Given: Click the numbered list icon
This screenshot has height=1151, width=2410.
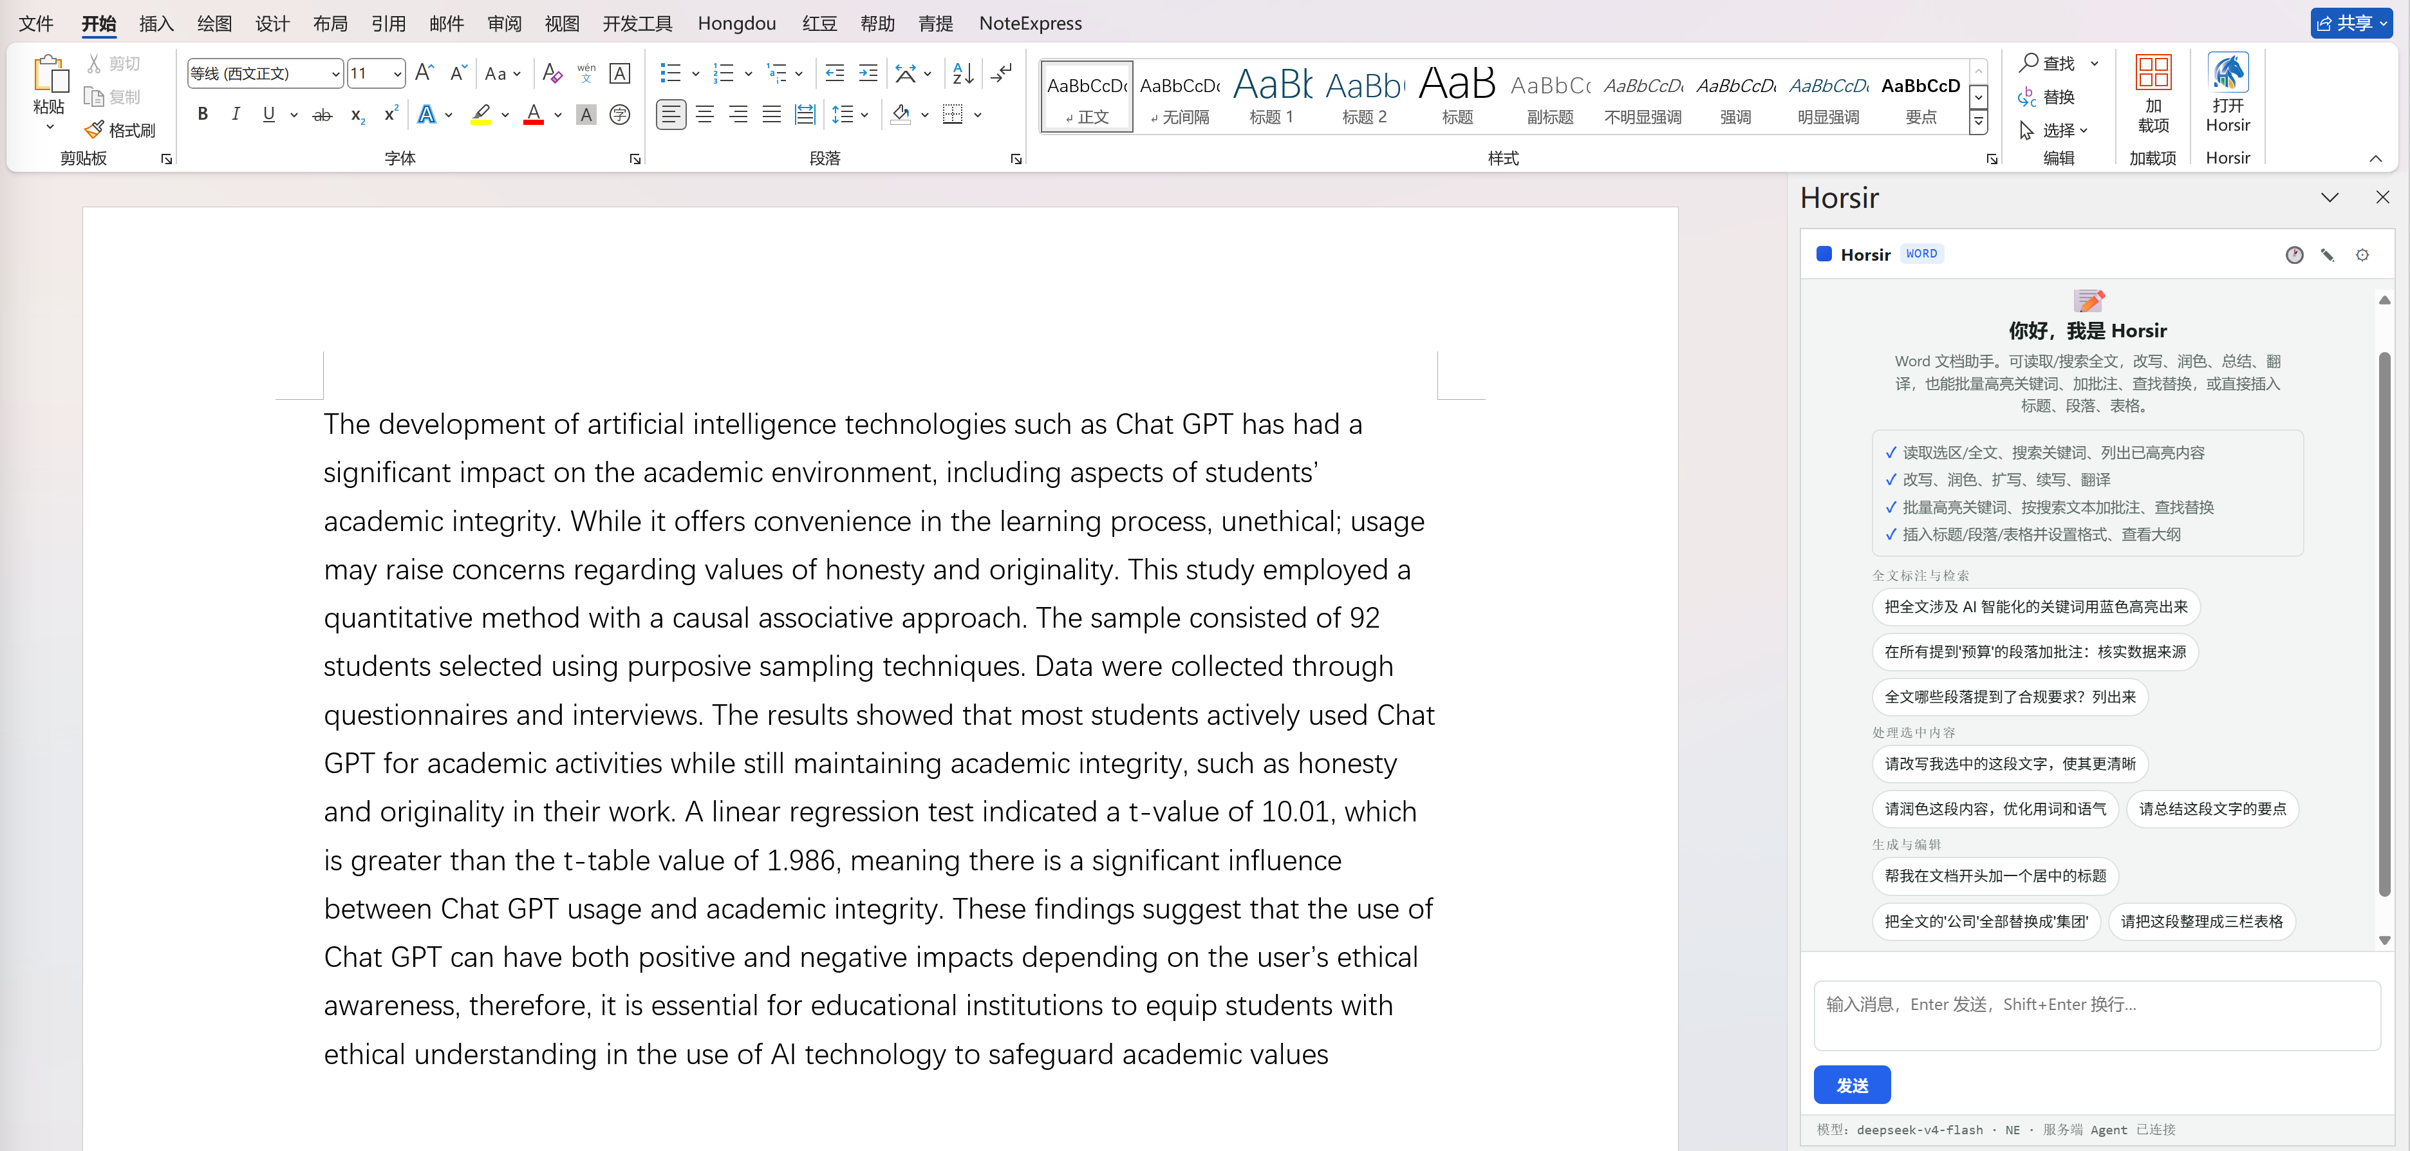Looking at the screenshot, I should click(x=723, y=73).
